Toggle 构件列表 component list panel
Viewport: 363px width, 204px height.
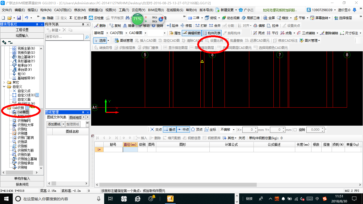coord(212,33)
